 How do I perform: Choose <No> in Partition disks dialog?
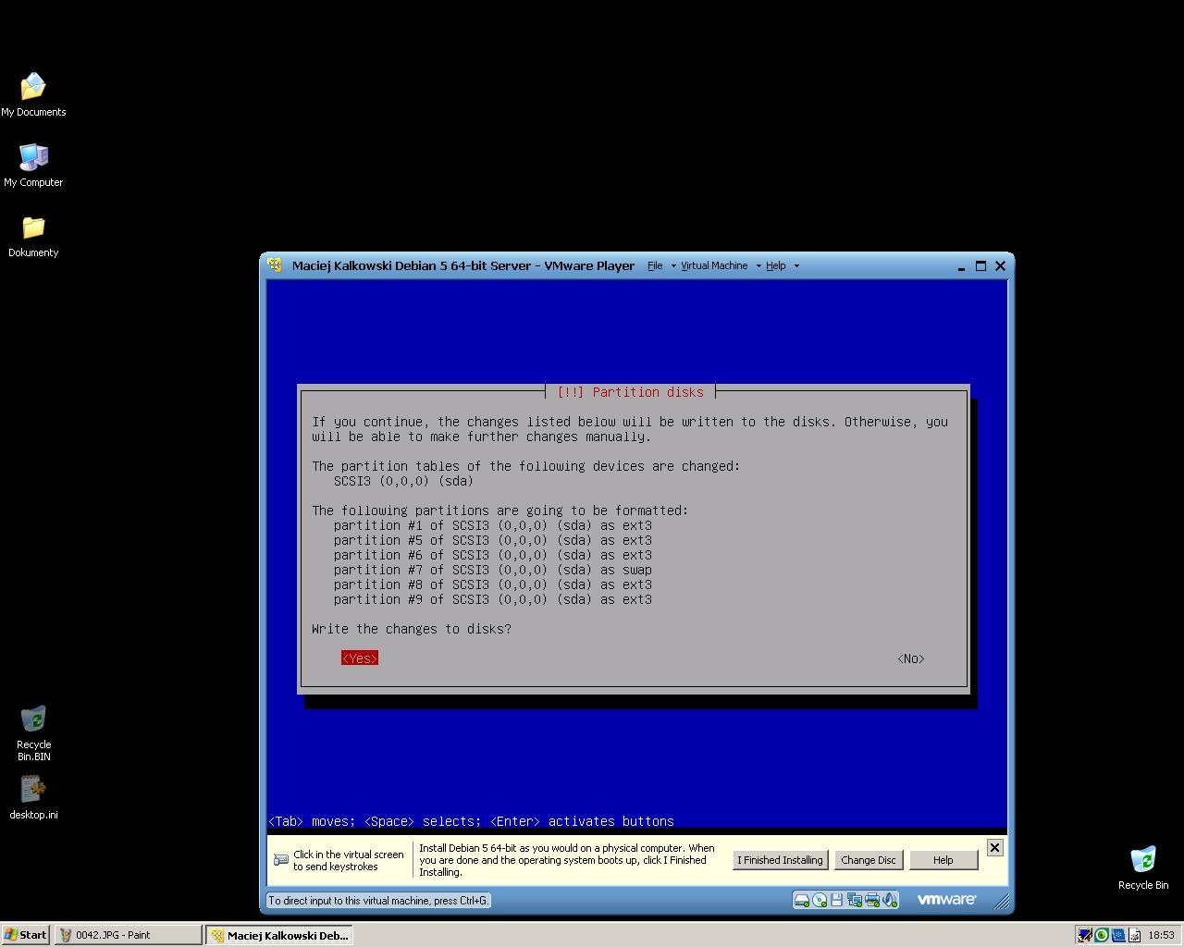coord(911,658)
